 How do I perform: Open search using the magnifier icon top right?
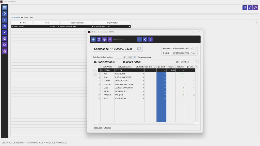[250, 8]
